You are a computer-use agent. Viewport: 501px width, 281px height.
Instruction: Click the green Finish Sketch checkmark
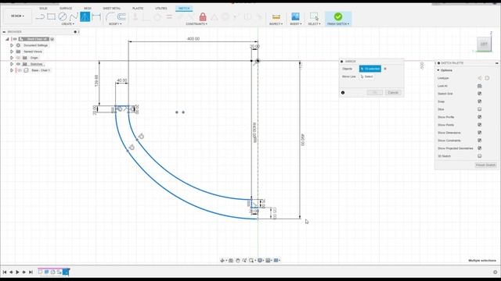click(x=338, y=16)
